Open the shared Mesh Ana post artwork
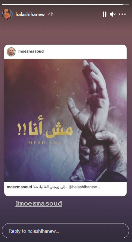Viewport: 132px width, 242px height. point(65,120)
